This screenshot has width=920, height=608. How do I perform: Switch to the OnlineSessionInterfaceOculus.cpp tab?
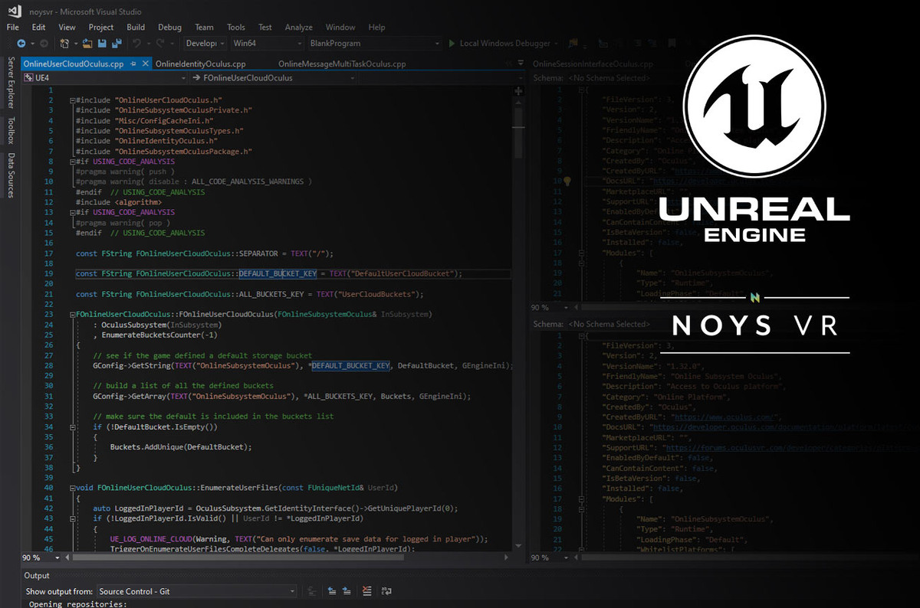593,64
